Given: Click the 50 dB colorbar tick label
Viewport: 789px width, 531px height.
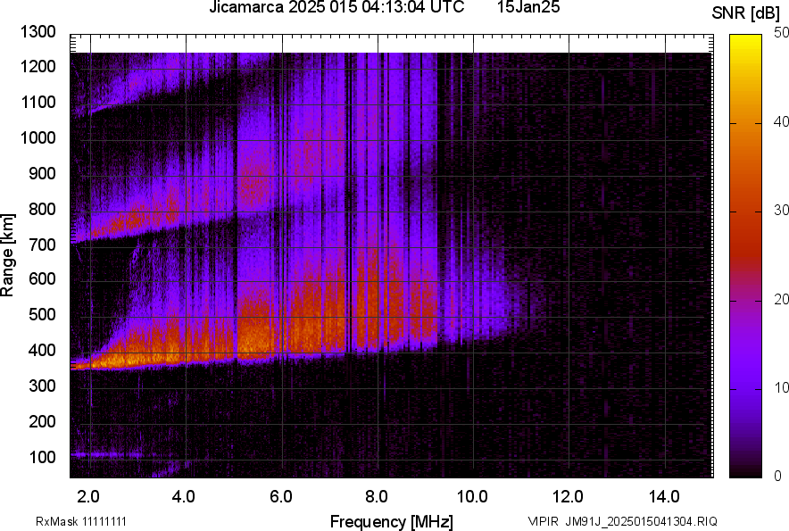Looking at the screenshot, I should 782,32.
